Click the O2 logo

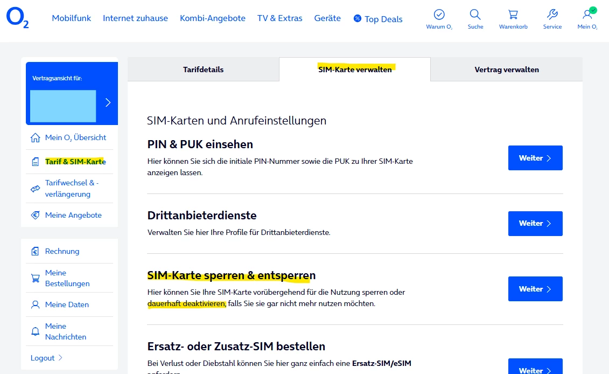pyautogui.click(x=17, y=18)
